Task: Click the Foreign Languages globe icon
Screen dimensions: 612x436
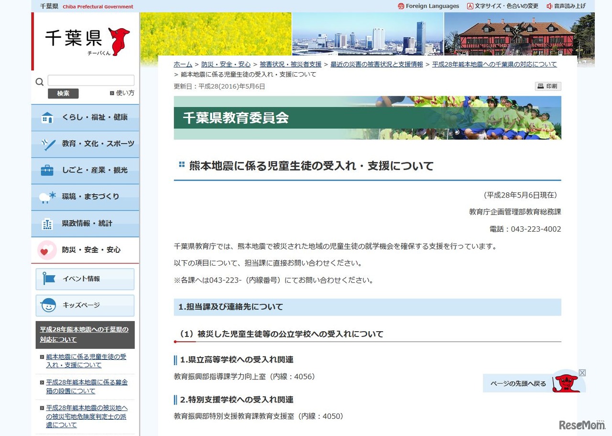Action: point(401,6)
